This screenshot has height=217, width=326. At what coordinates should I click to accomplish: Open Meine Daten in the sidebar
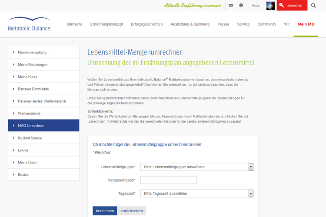tap(43, 163)
